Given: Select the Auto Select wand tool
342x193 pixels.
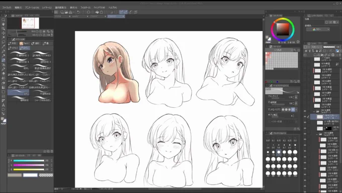Looking at the screenshot, I should pyautogui.click(x=4, y=38).
